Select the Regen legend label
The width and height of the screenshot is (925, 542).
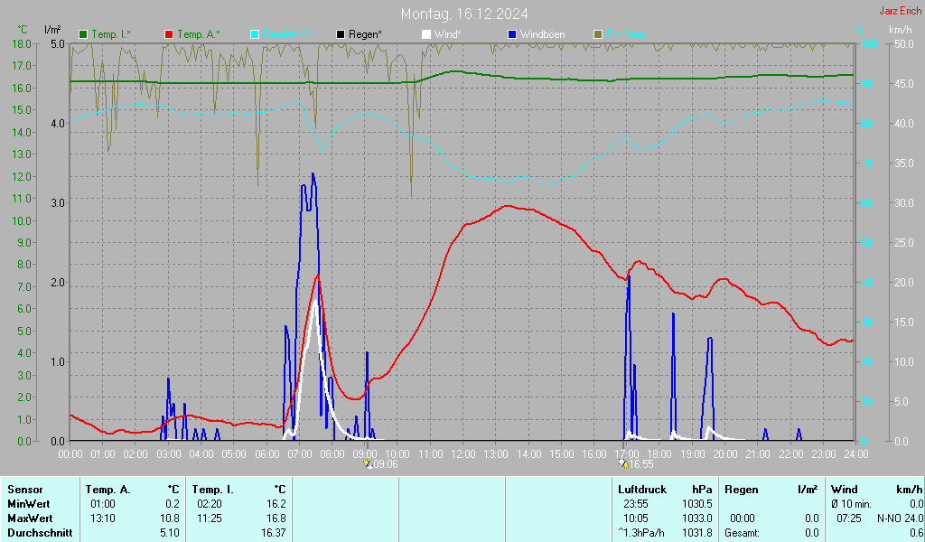pyautogui.click(x=365, y=34)
